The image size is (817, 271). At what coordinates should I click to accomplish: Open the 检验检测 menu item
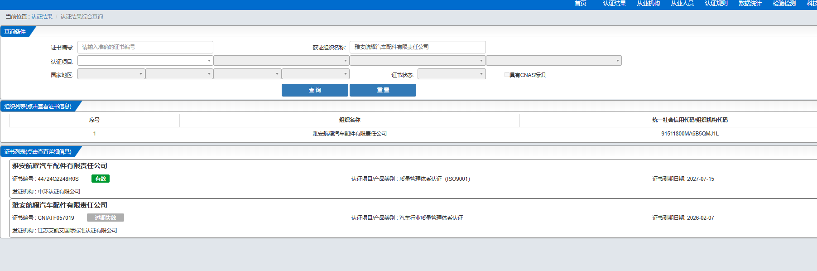tap(784, 3)
